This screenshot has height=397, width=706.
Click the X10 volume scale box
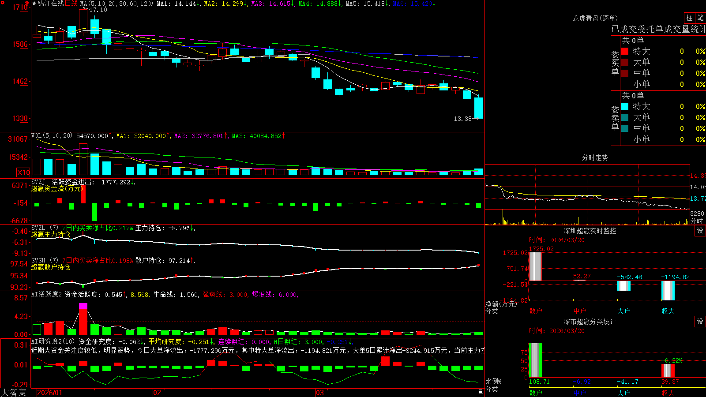click(x=23, y=172)
